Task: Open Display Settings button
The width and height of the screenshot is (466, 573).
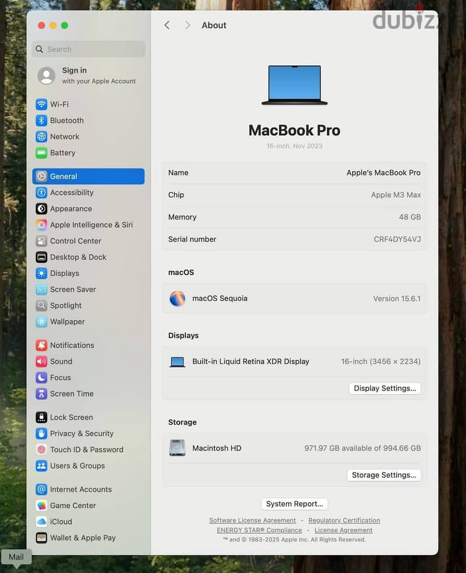Action: [384, 388]
